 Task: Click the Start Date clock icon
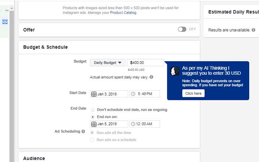click(x=134, y=94)
